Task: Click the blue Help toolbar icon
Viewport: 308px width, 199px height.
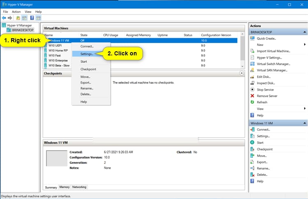Action: (x=32, y=18)
